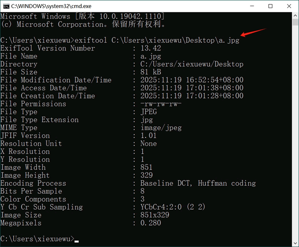Click the Image Size value 851x329
The height and width of the screenshot is (247, 299).
tap(155, 215)
